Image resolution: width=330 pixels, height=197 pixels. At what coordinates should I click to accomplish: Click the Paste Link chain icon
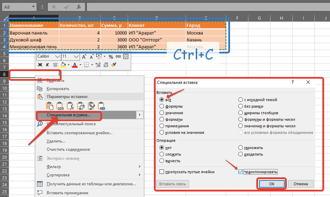pos(102,106)
